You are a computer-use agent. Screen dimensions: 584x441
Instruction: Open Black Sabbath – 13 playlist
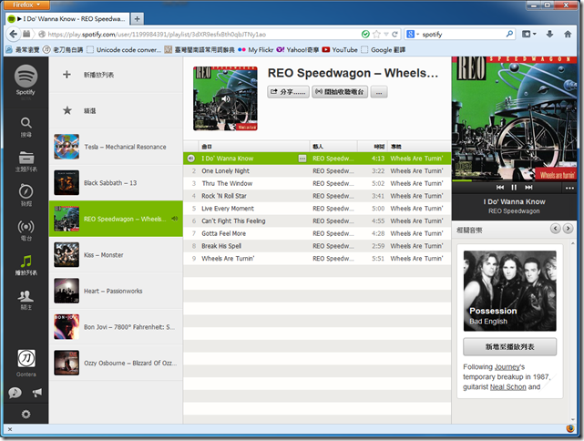[116, 182]
